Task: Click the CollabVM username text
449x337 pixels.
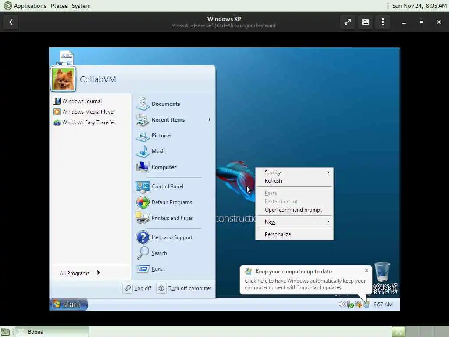Action: pos(98,79)
